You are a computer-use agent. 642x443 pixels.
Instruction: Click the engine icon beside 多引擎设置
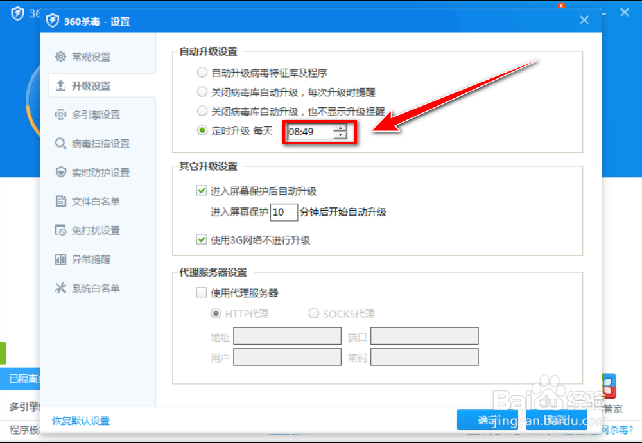60,114
